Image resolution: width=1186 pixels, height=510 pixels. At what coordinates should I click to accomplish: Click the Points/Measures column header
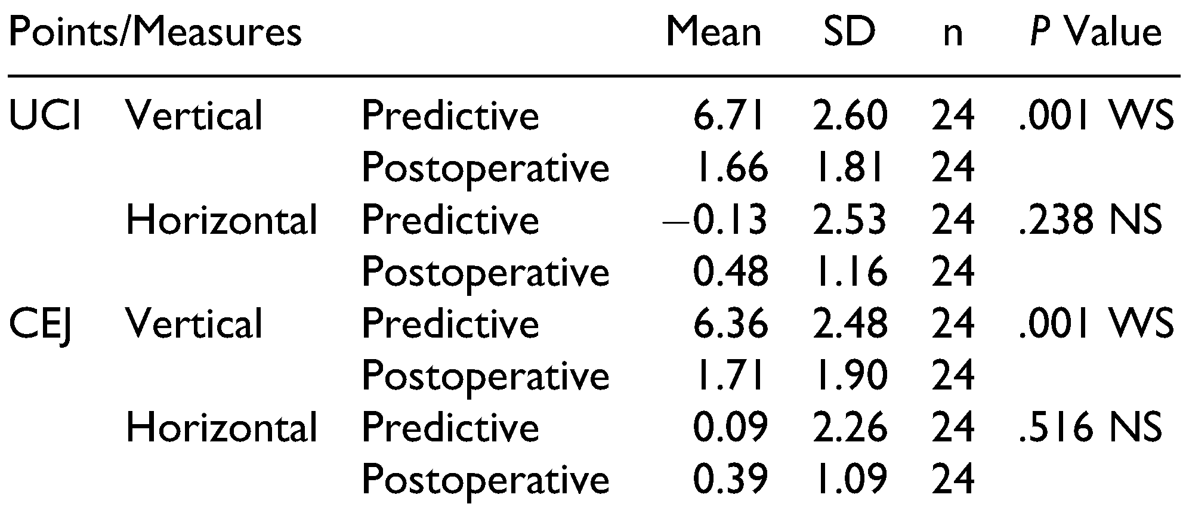[155, 33]
